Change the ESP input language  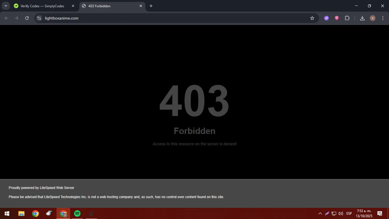coord(349,214)
